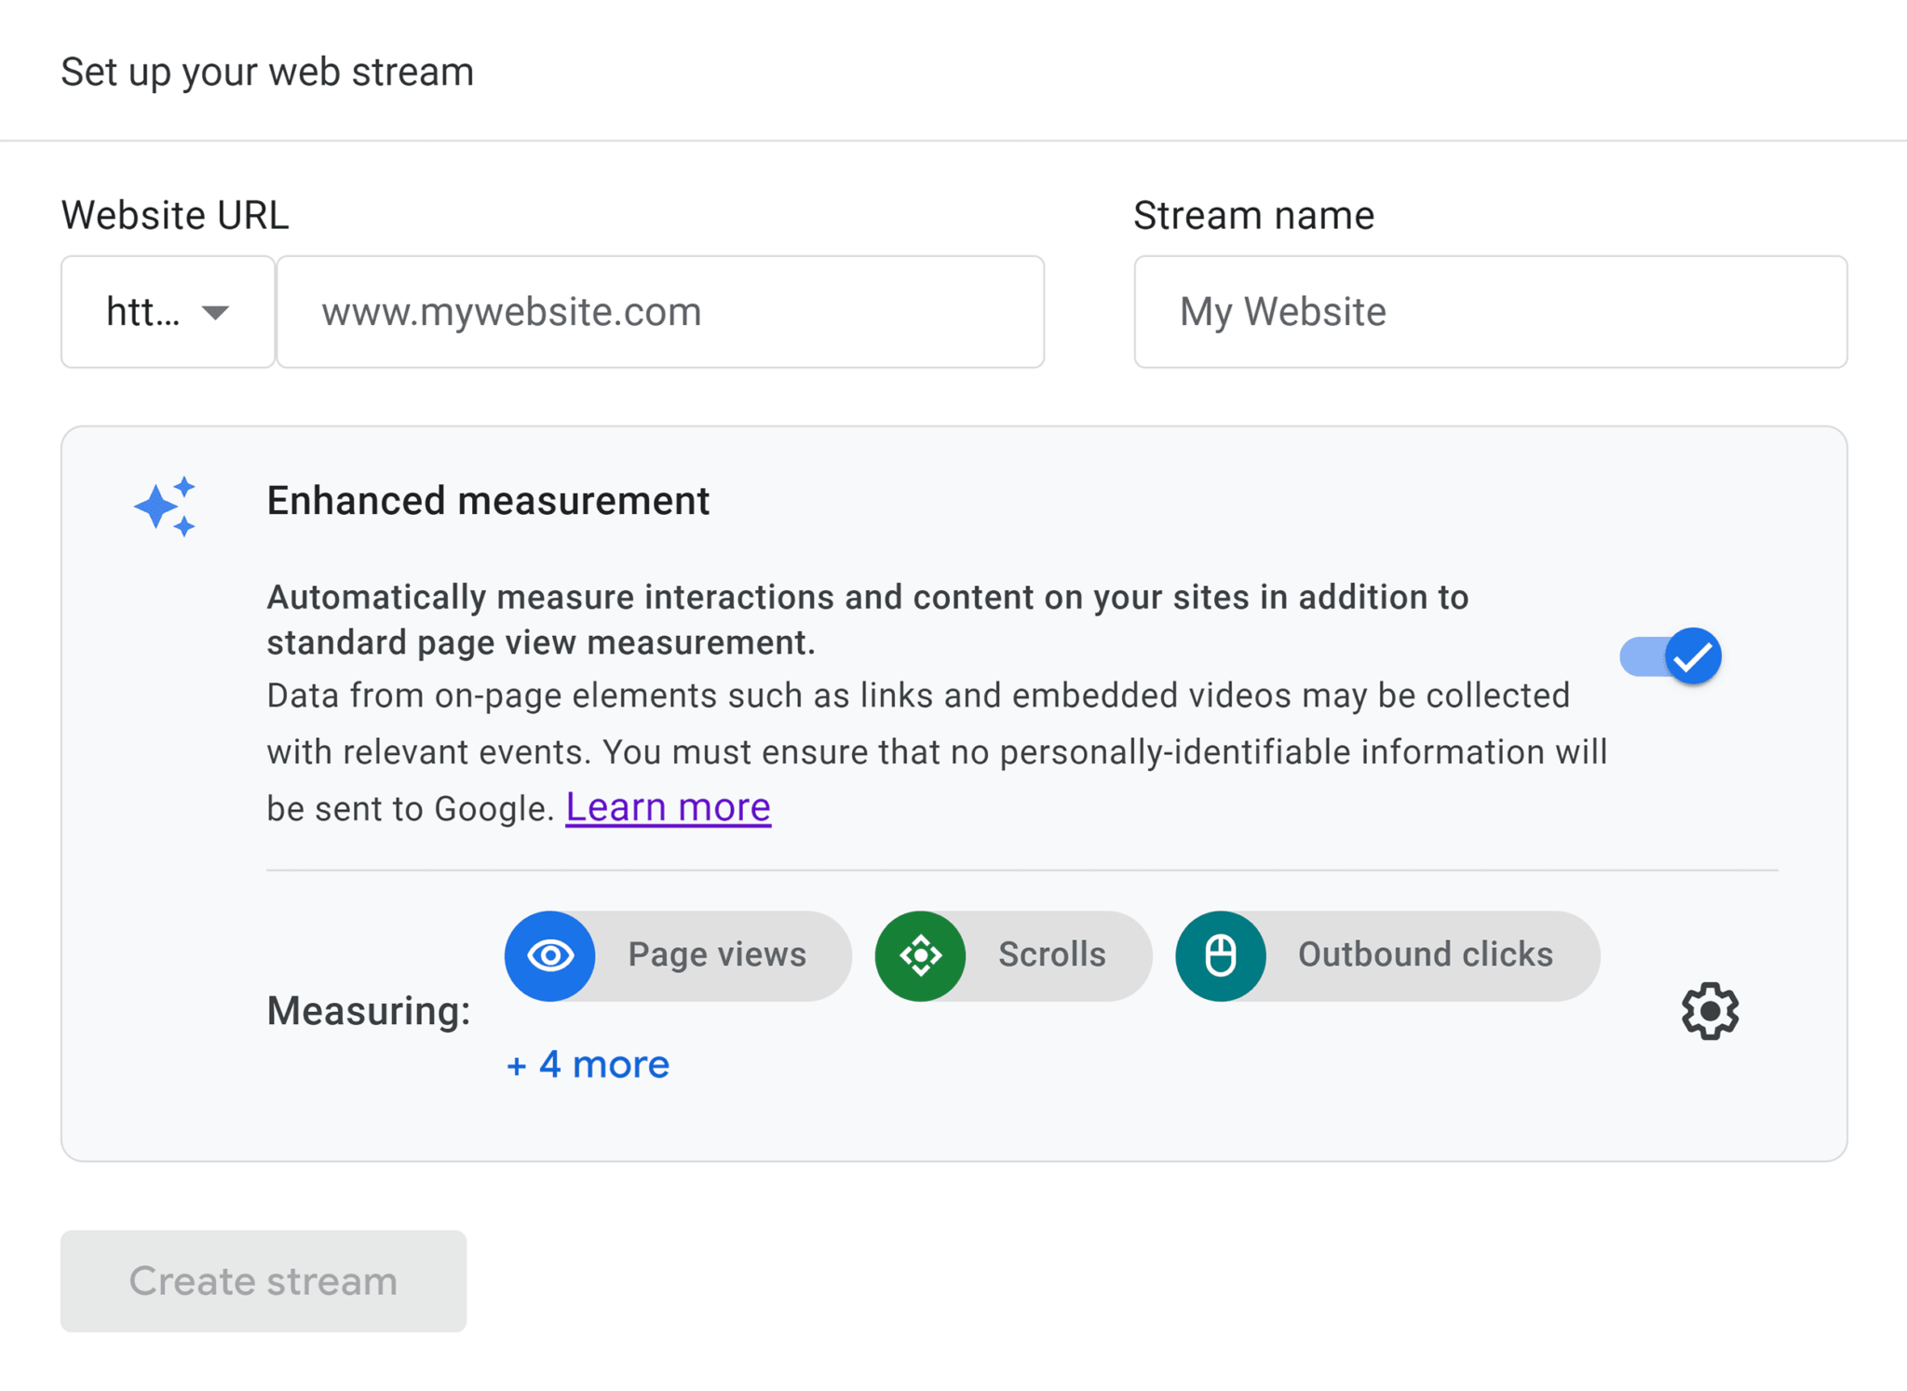Screen dimensions: 1907x1391
Task: Expand the protocol dropdown htt...
Action: (x=168, y=311)
